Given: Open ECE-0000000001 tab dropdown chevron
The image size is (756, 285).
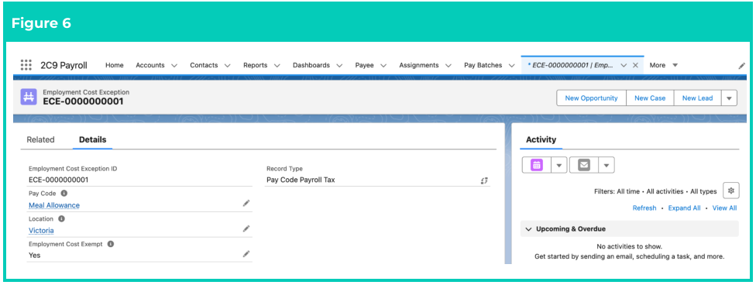Looking at the screenshot, I should pyautogui.click(x=624, y=65).
